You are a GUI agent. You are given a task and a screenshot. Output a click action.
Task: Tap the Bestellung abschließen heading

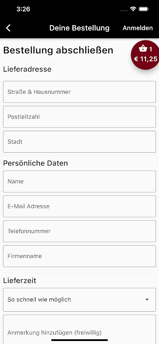click(x=58, y=50)
